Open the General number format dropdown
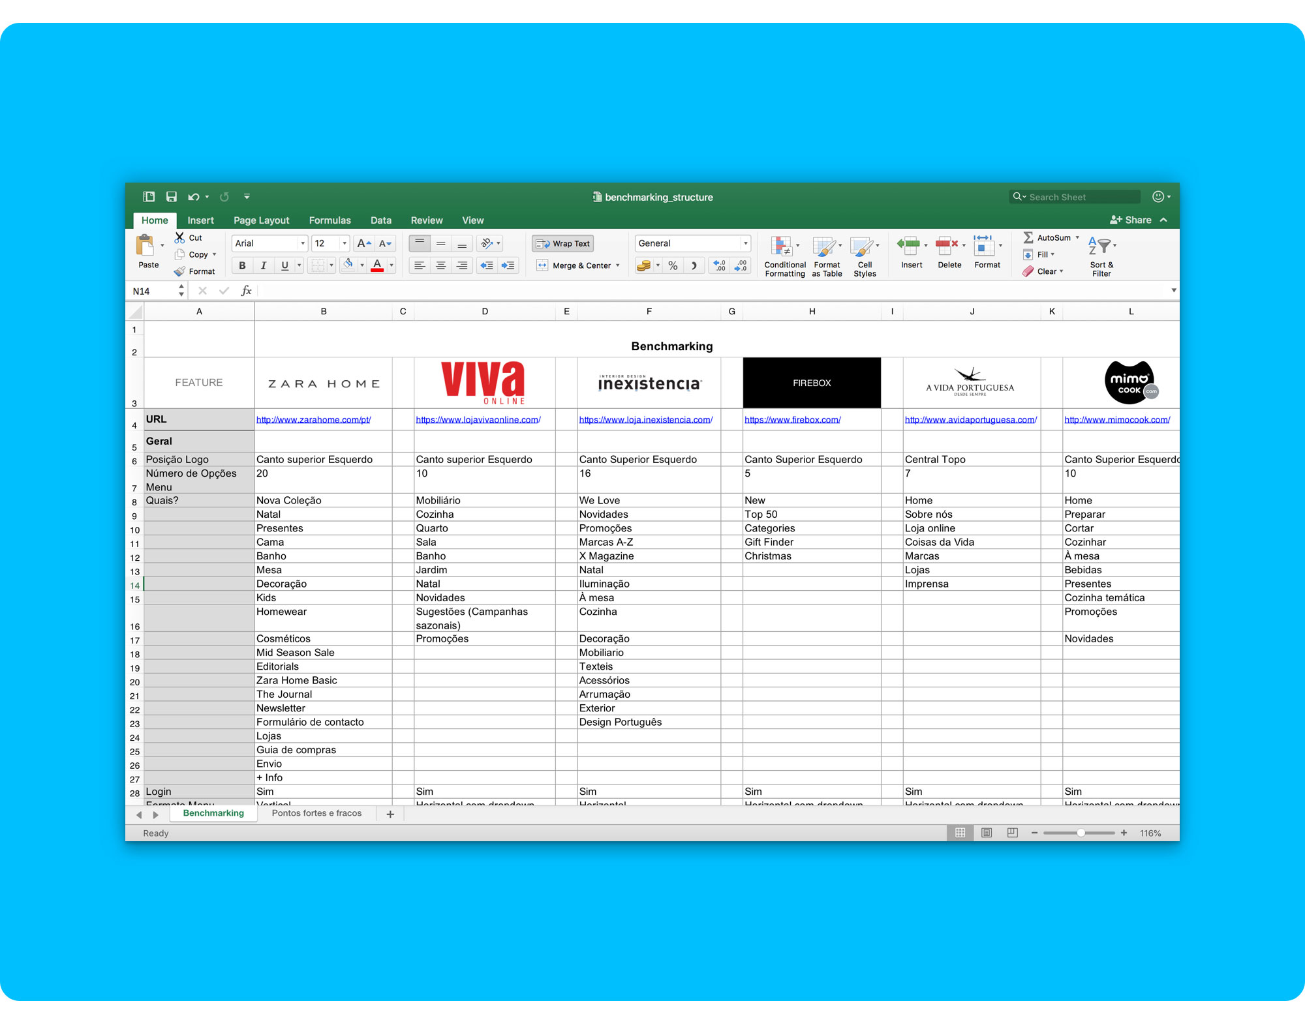This screenshot has width=1305, height=1014. coord(745,243)
